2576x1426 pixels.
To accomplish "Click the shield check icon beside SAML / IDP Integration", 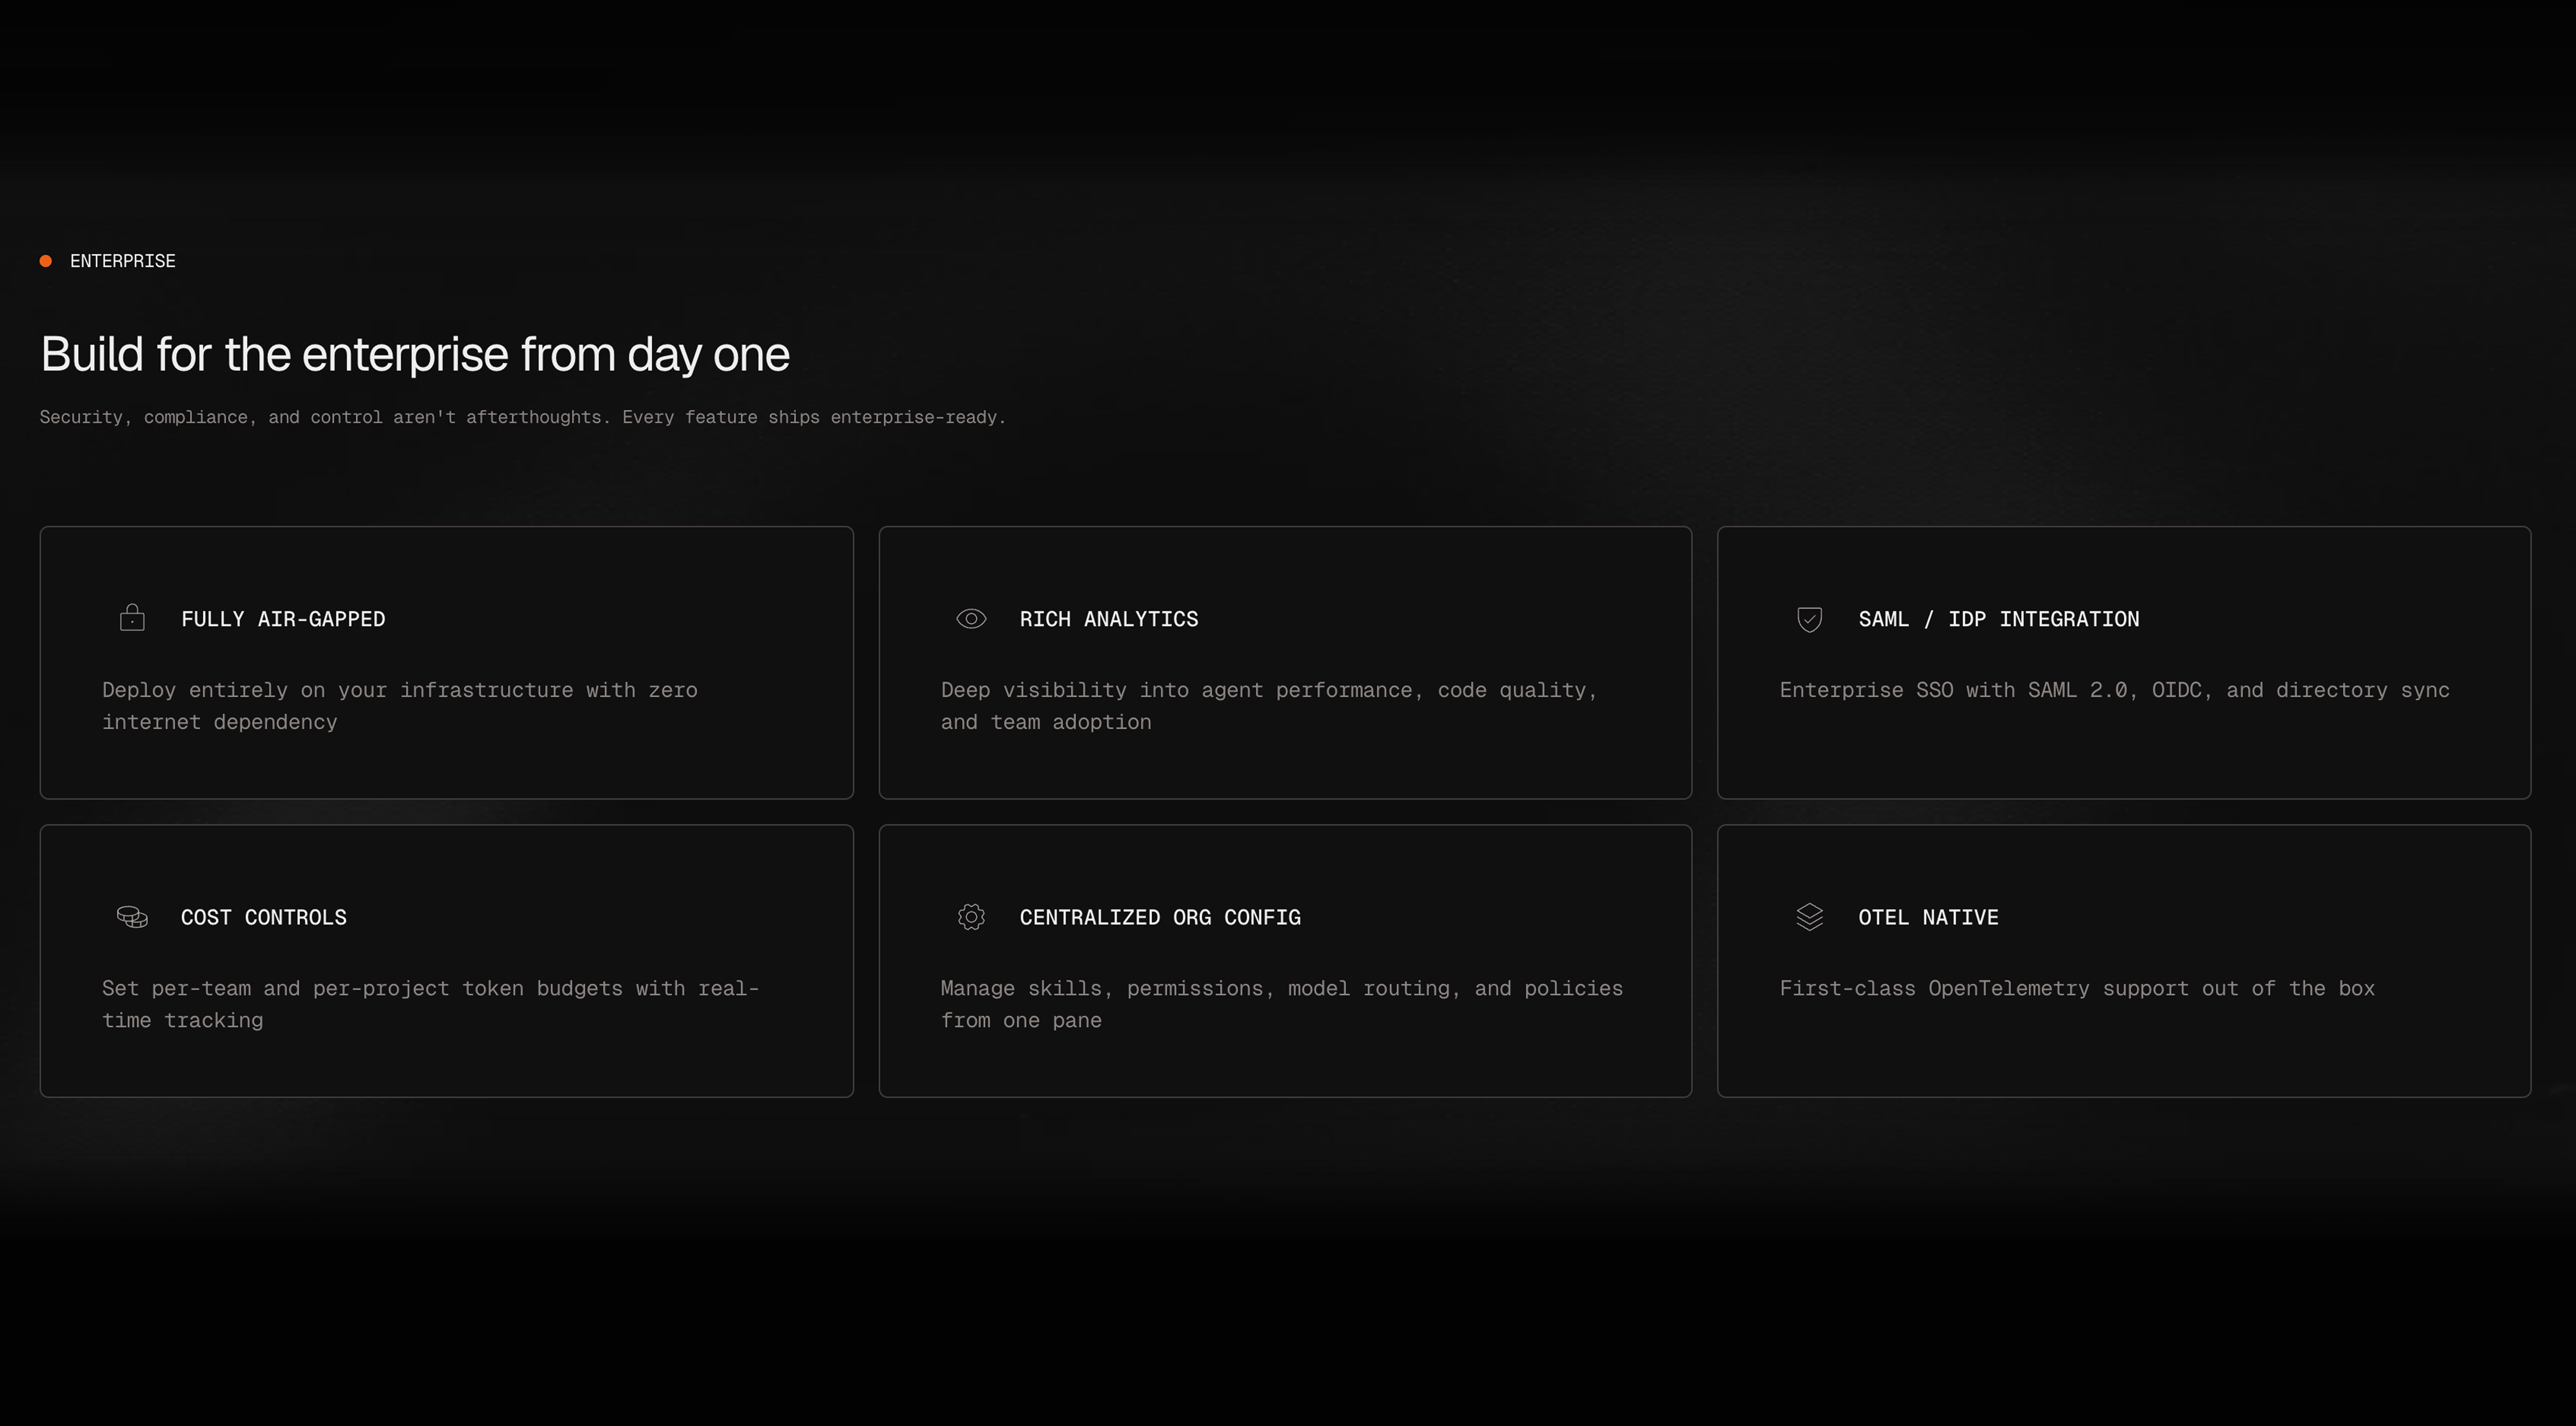I will (x=1809, y=620).
